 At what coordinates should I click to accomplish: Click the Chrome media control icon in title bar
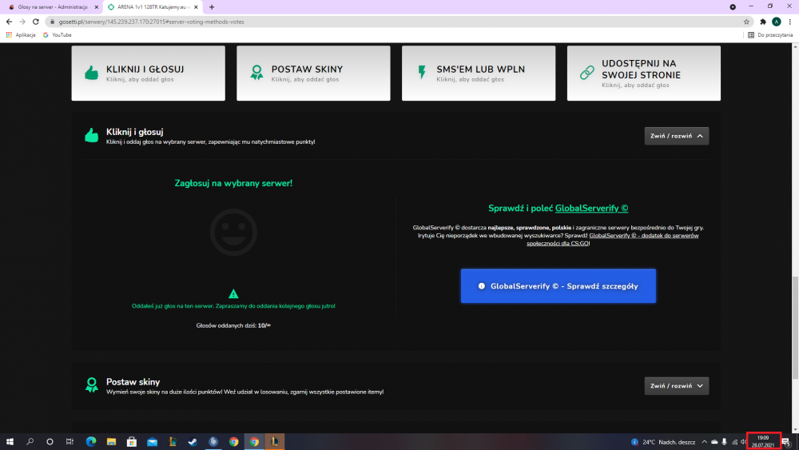732,6
